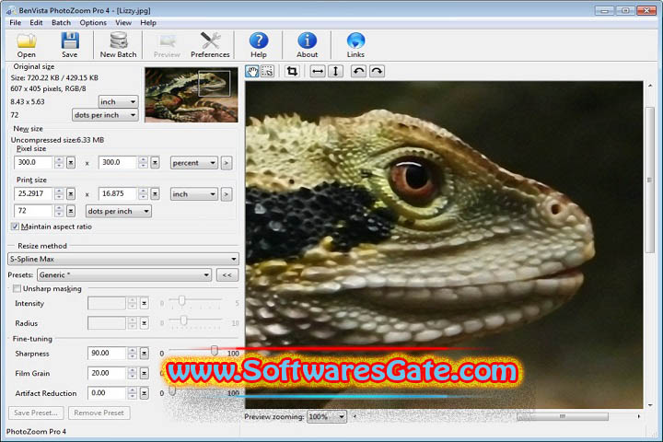The image size is (663, 442).
Task: Click calculator icon beside Sharpness value
Action: 145,354
